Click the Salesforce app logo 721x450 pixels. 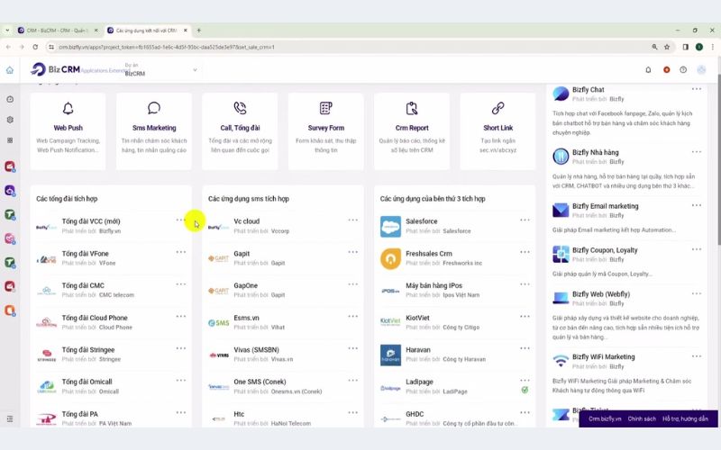[x=390, y=227]
